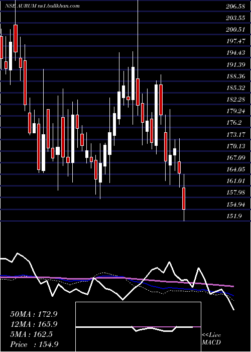Click the 50MA : 172.9 readout
The width and height of the screenshot is (251, 352).
pos(34,314)
